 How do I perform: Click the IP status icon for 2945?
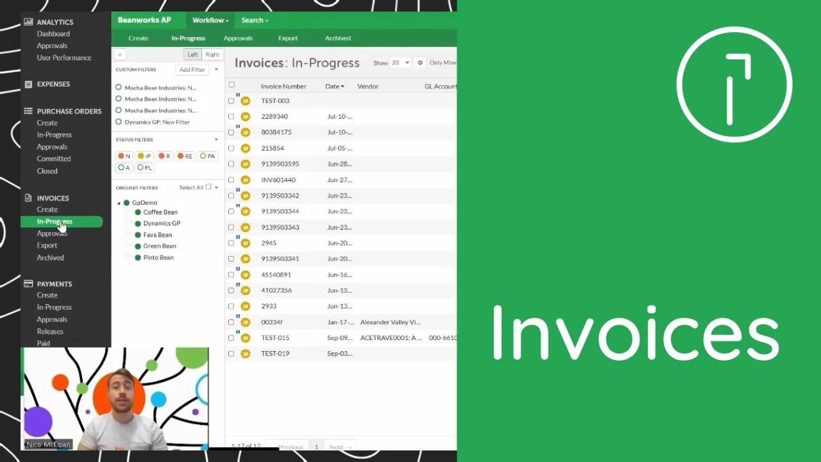[x=245, y=243]
